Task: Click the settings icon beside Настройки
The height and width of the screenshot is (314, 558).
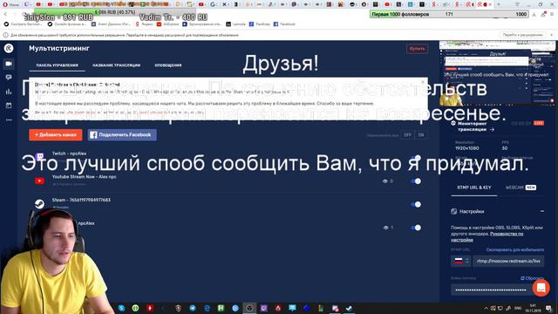Action: [x=453, y=211]
